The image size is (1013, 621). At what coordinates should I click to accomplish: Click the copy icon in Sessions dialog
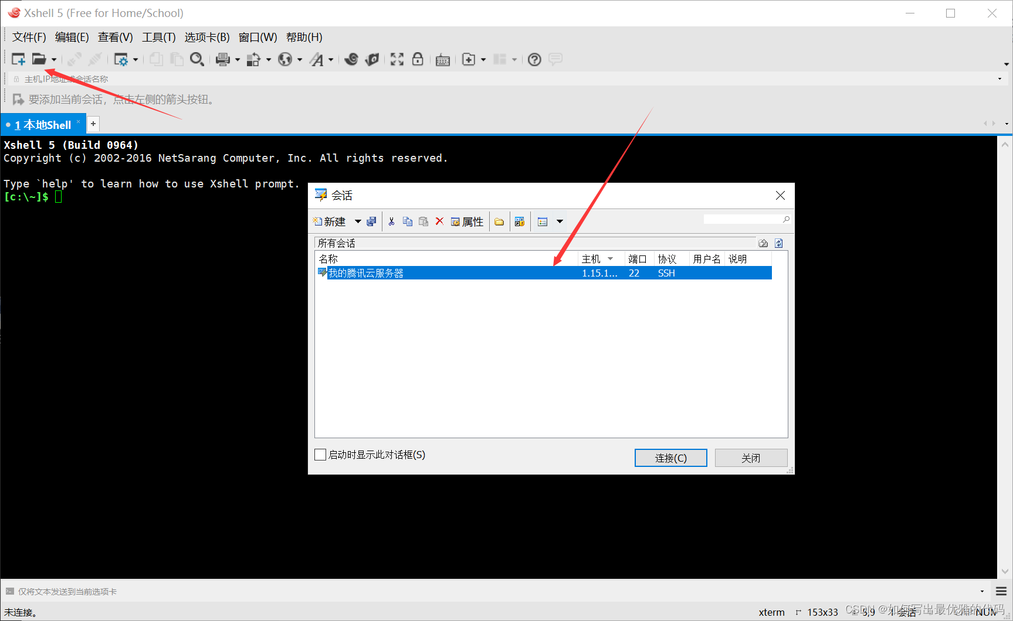[408, 221]
